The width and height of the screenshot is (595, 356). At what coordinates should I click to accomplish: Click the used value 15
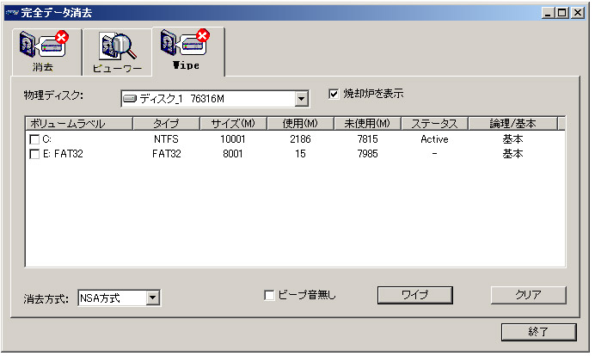[x=300, y=154]
